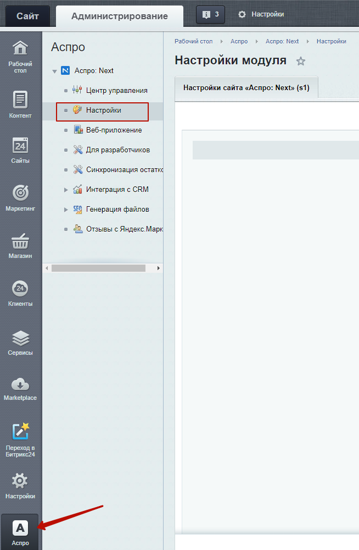This screenshot has width=359, height=550.
Task: Open the Контент sidebar section
Action: tap(20, 105)
